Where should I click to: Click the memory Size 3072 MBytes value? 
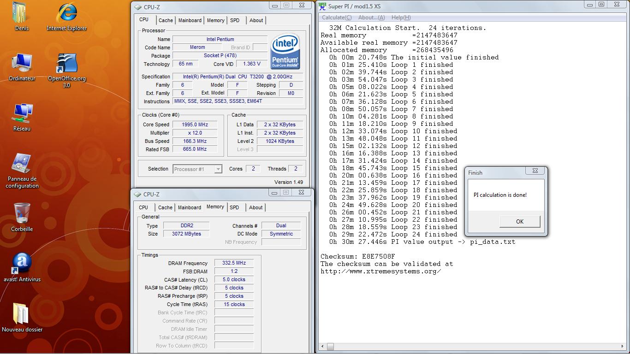(187, 234)
